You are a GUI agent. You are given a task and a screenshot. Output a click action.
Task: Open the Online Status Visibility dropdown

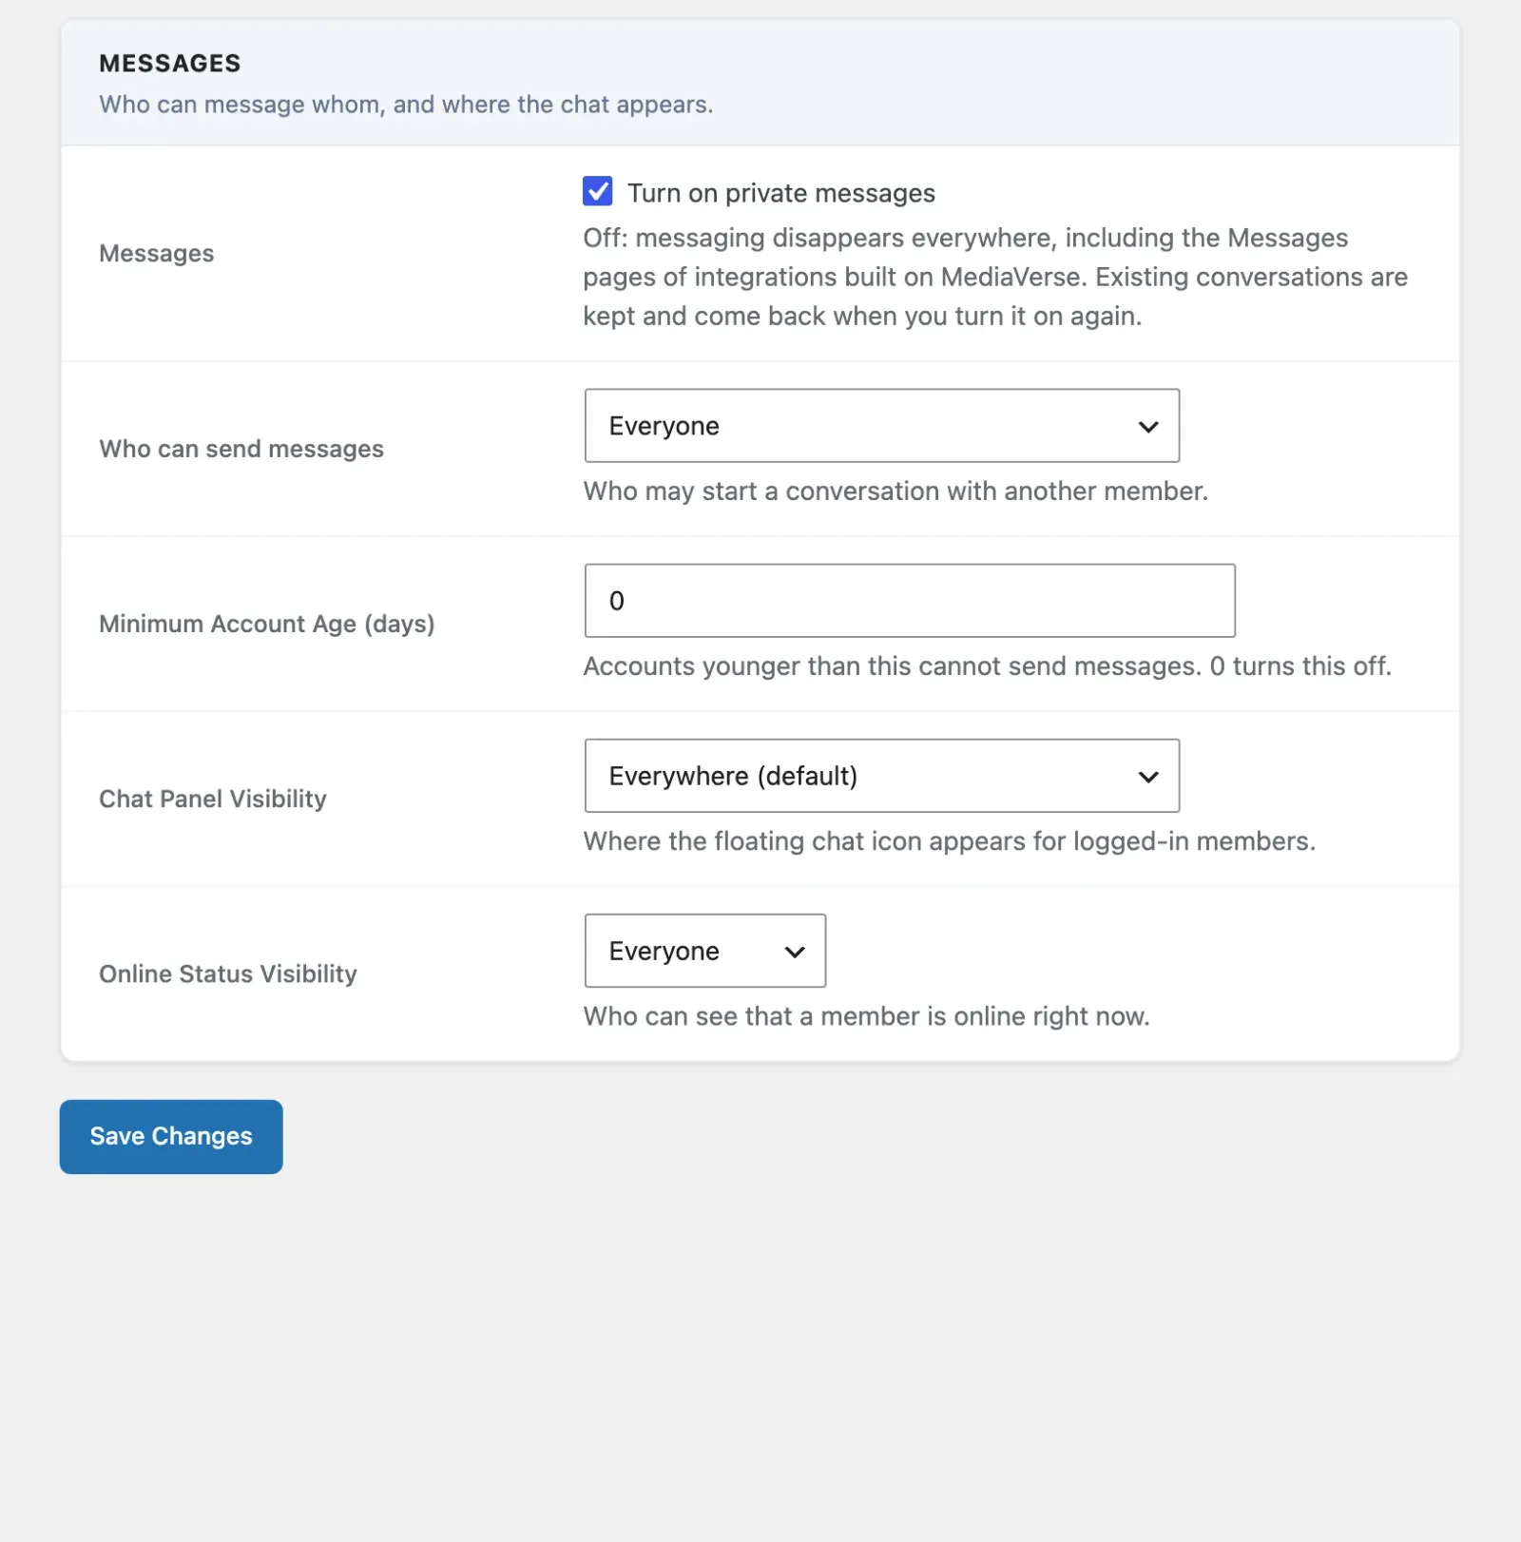[704, 951]
